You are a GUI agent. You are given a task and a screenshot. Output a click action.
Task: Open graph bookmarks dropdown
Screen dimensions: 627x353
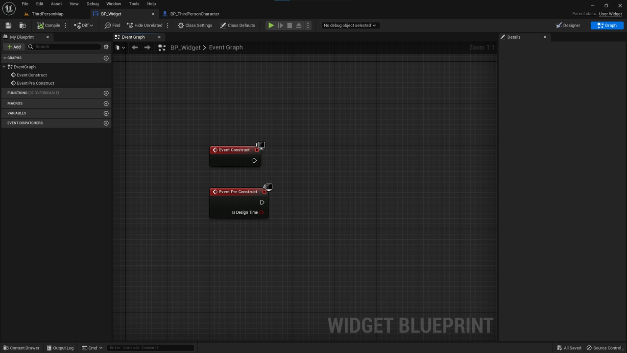click(120, 48)
